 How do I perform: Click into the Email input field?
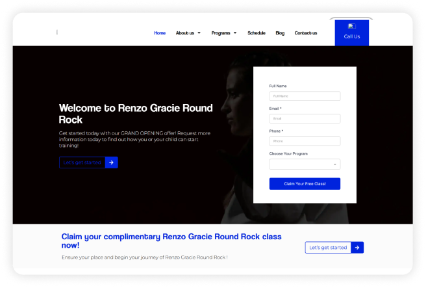coord(305,119)
